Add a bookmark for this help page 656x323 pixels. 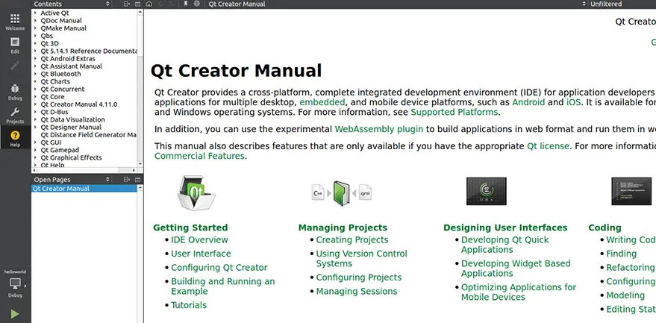point(186,4)
